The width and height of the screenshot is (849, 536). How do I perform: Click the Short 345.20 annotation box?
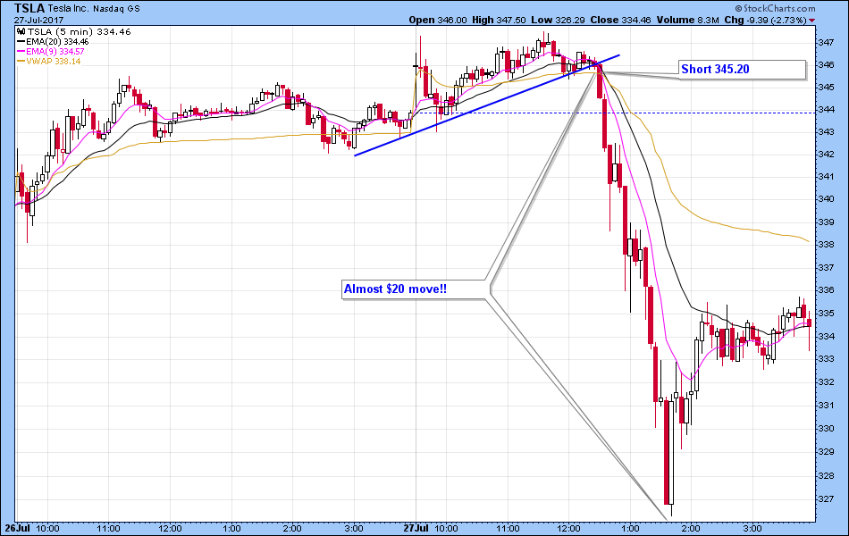coord(743,70)
